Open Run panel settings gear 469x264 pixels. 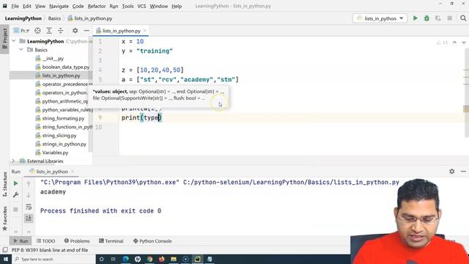coord(451,172)
